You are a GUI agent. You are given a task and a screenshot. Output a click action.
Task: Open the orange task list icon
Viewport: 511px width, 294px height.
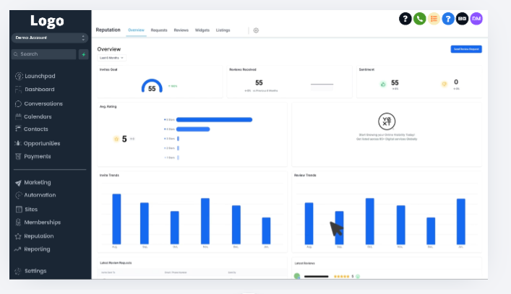[x=434, y=19]
